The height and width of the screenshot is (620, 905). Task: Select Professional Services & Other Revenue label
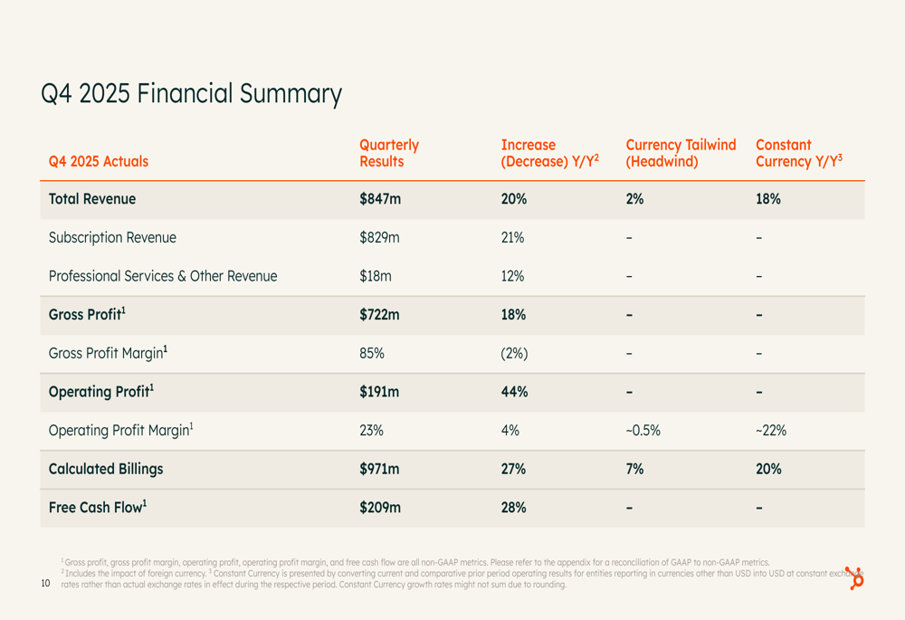[x=163, y=276]
